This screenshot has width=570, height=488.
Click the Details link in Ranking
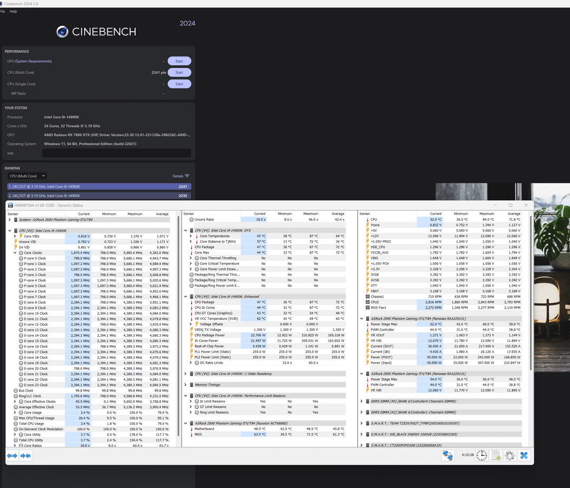tap(178, 176)
